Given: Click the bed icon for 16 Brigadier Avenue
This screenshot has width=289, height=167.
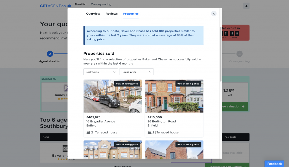Looking at the screenshot, I should click(88, 133).
